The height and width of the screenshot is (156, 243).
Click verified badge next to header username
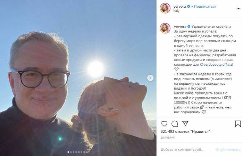click(189, 7)
